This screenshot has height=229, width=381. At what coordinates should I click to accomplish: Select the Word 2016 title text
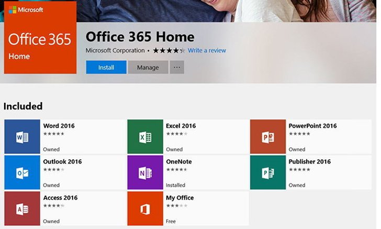[59, 126]
